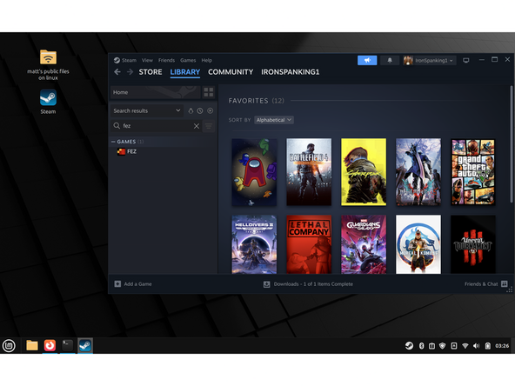Open file manager from the taskbar

[x=32, y=345]
